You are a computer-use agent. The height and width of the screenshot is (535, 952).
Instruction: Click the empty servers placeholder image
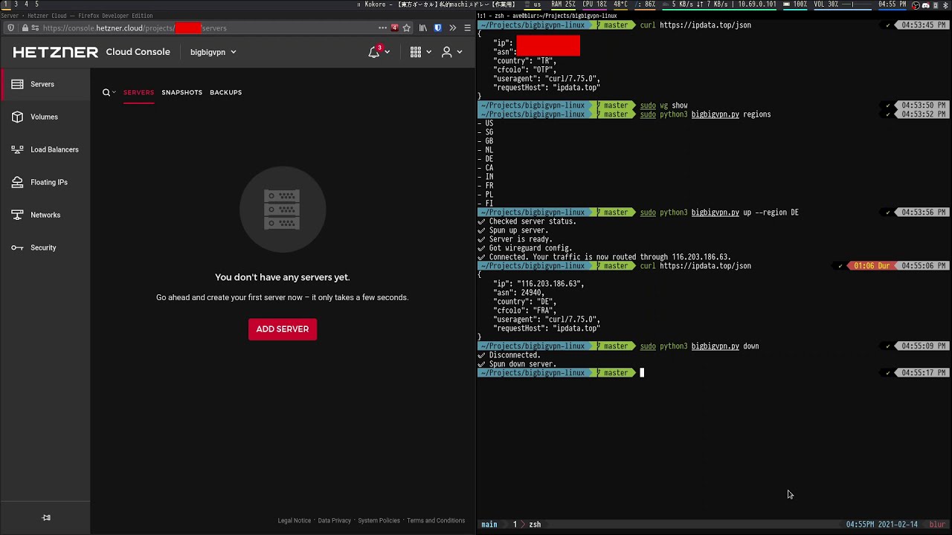coord(283,210)
